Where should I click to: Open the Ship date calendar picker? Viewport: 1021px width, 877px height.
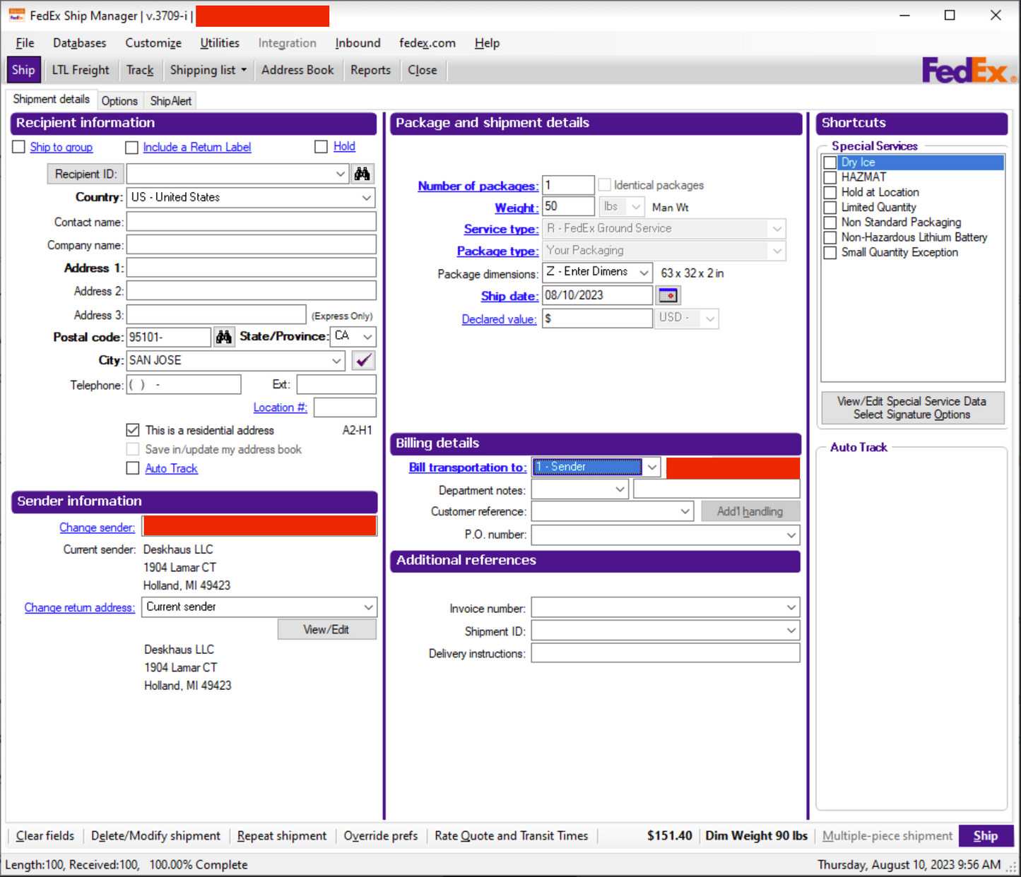click(x=668, y=295)
